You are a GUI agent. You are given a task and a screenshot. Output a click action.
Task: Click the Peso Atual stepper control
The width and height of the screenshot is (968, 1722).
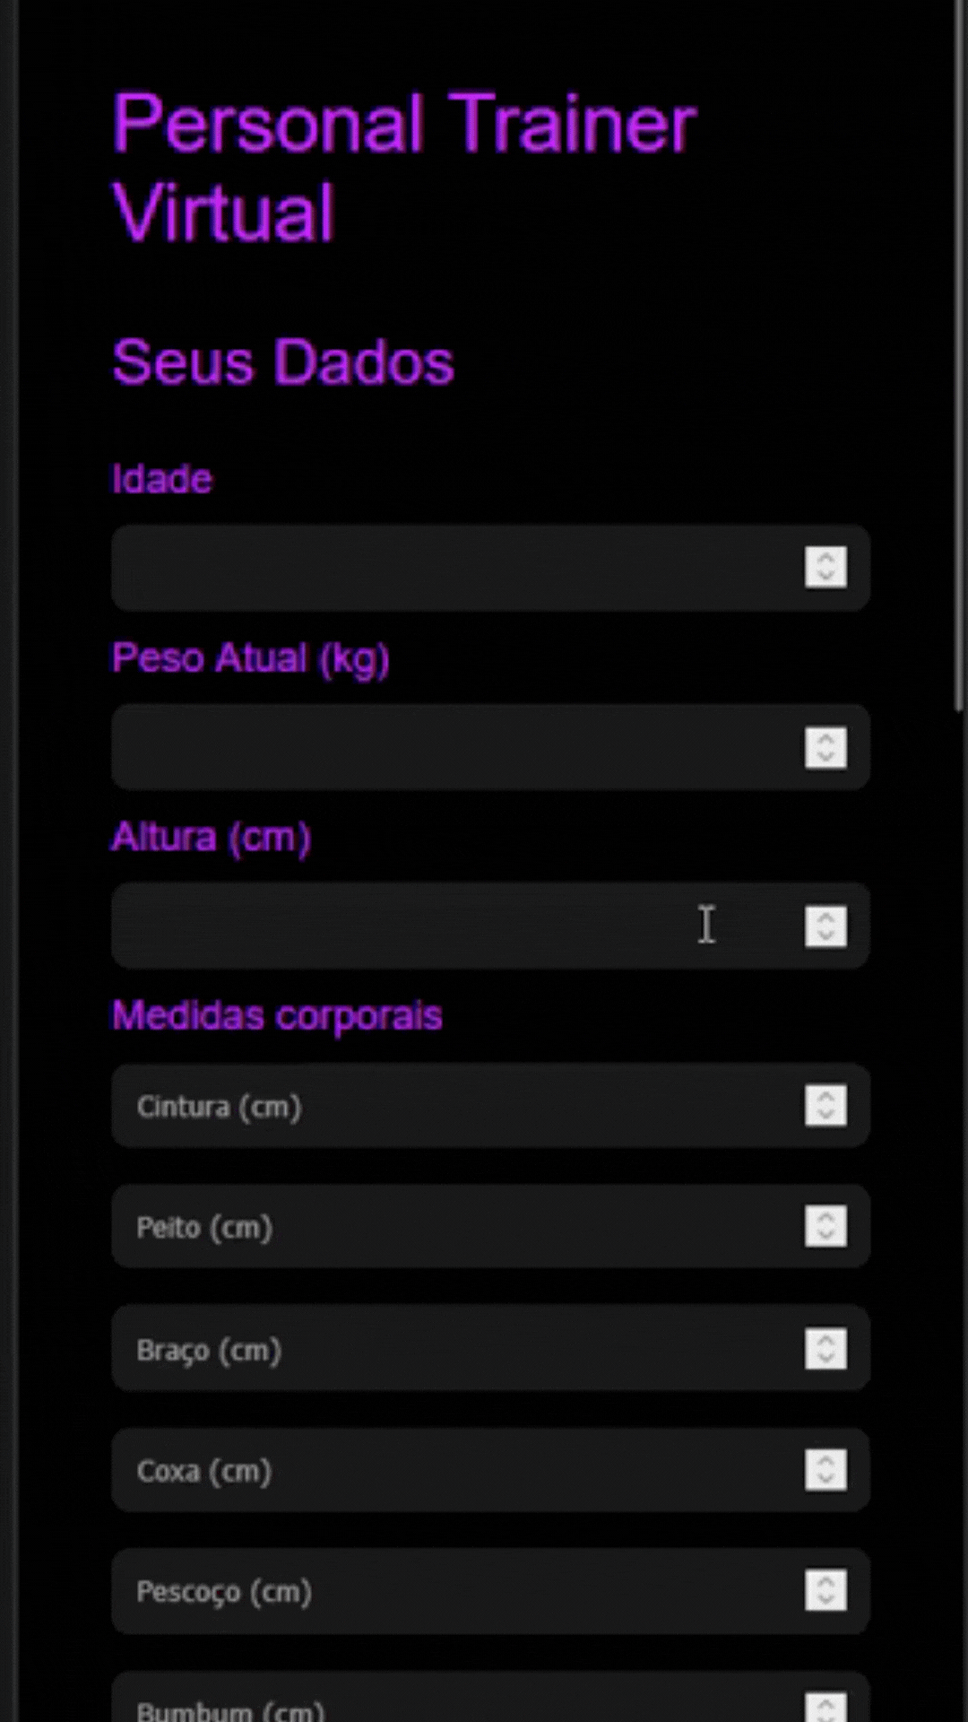(825, 747)
